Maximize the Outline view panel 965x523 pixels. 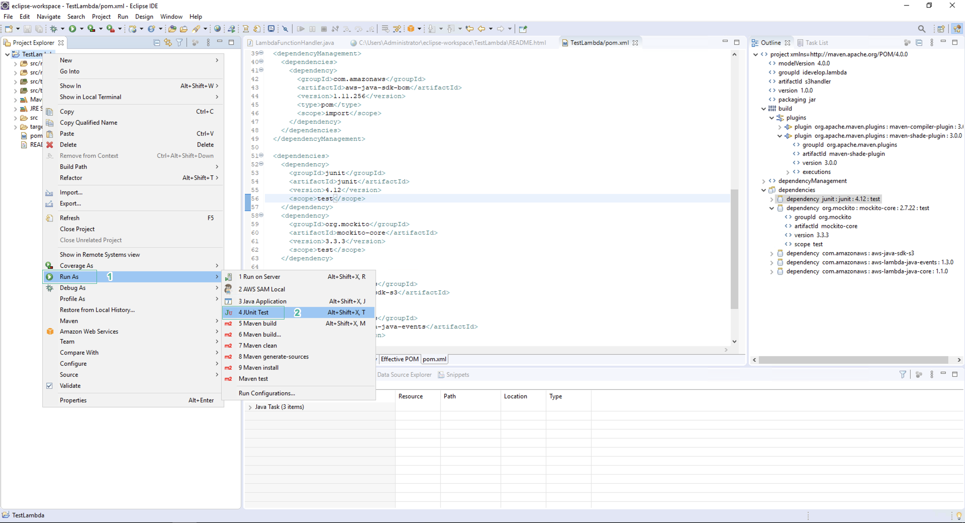954,43
